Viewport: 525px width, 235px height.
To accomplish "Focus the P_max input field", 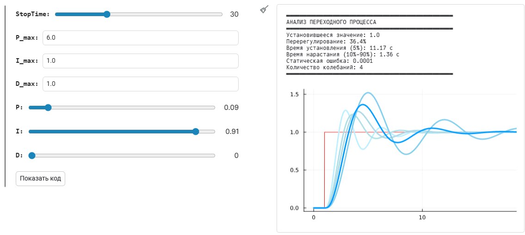I will 141,38.
